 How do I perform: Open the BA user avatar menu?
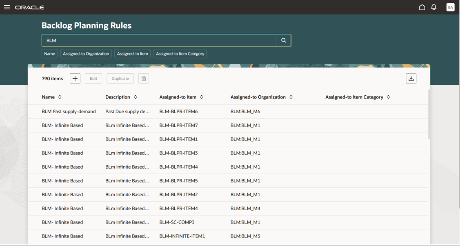click(450, 7)
